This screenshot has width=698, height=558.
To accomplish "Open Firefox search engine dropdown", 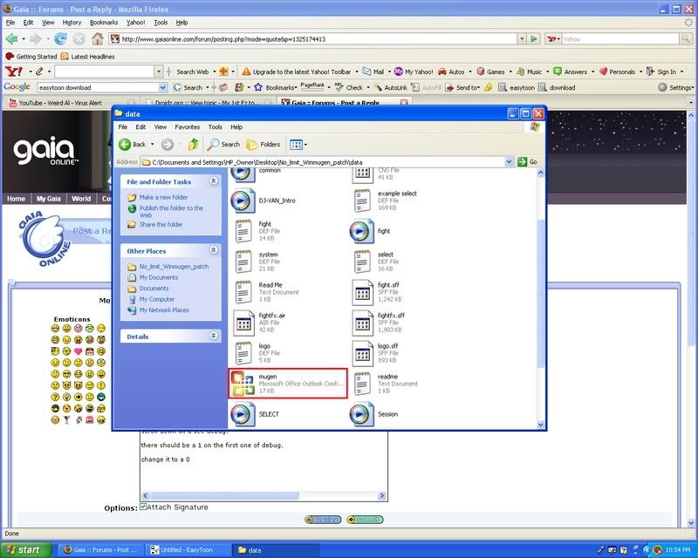I will (553, 39).
